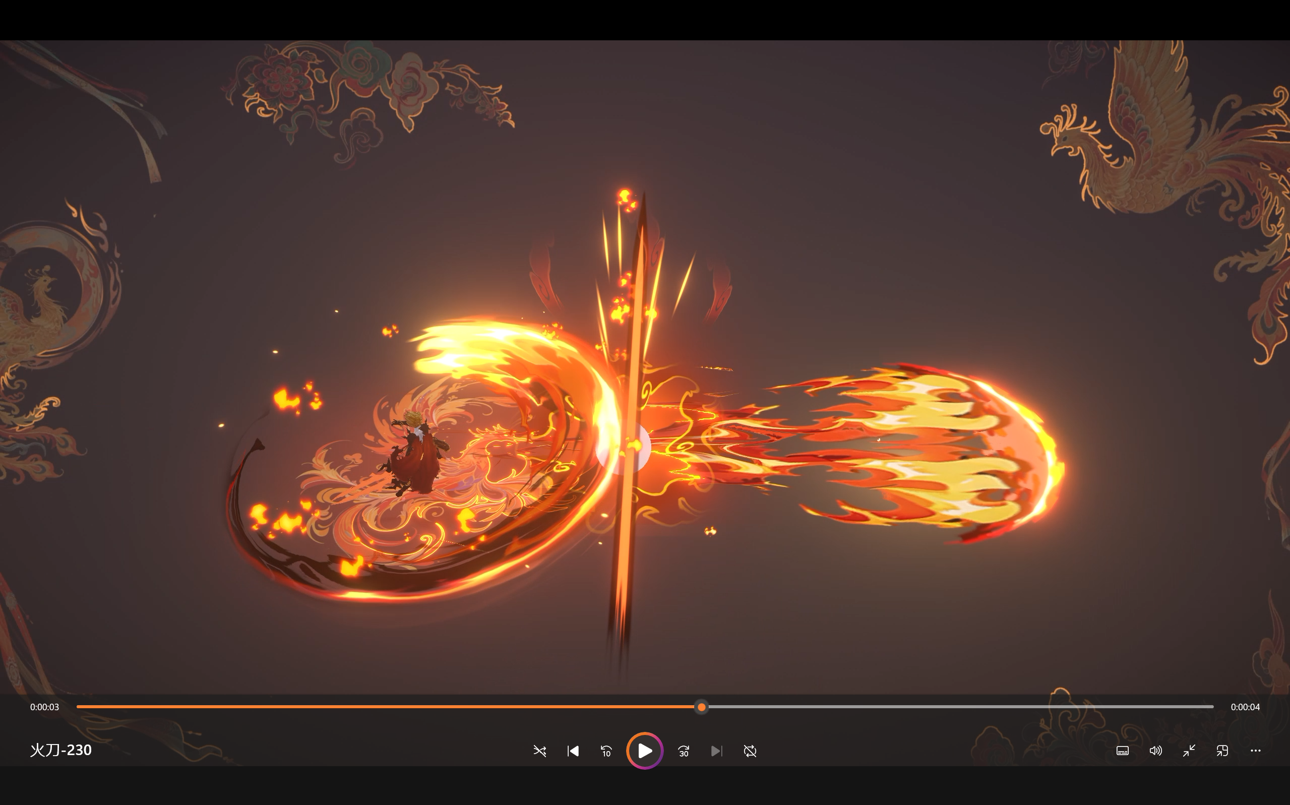Skip forward 30 seconds
Viewport: 1290px width, 805px height.
pos(684,751)
